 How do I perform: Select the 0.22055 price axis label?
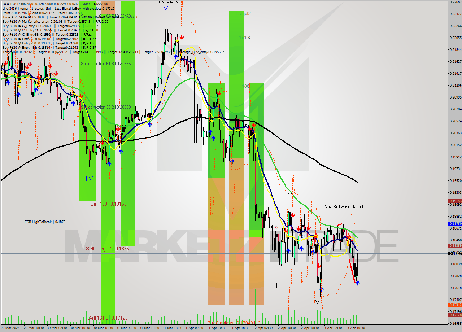[456, 38]
